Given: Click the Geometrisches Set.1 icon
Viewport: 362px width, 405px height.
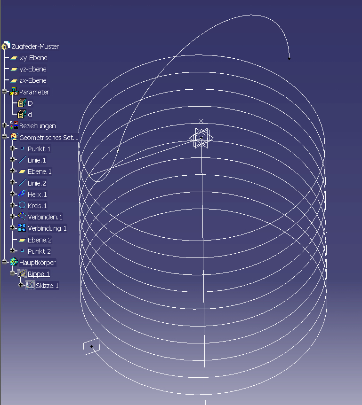Looking at the screenshot, I should click(14, 137).
